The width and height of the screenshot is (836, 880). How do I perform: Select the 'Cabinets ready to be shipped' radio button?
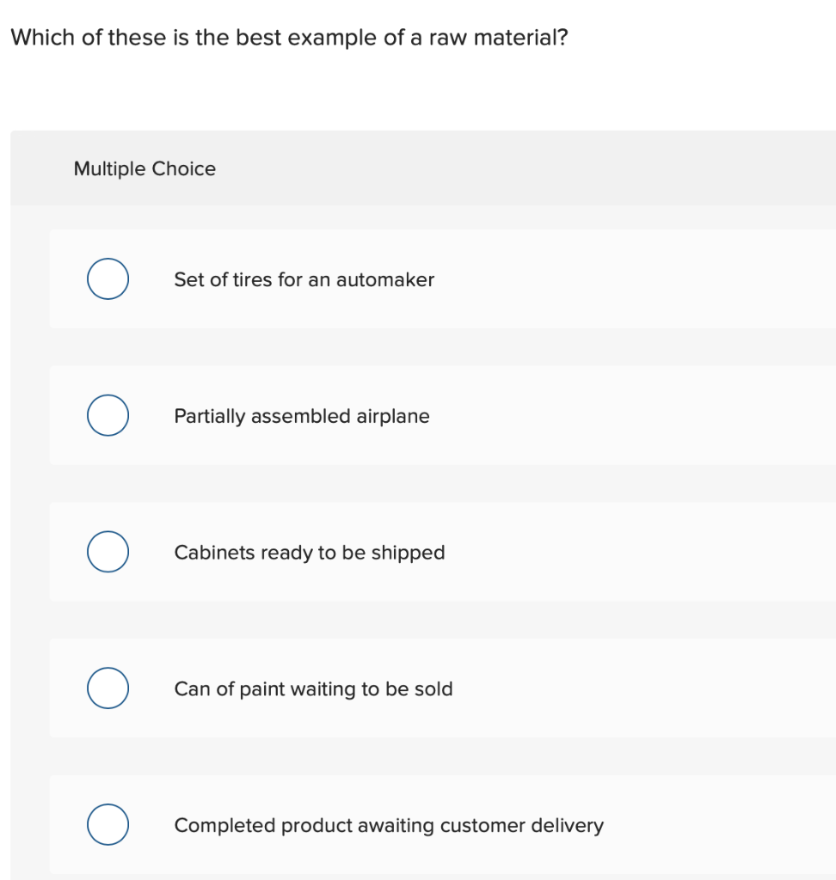tap(108, 552)
